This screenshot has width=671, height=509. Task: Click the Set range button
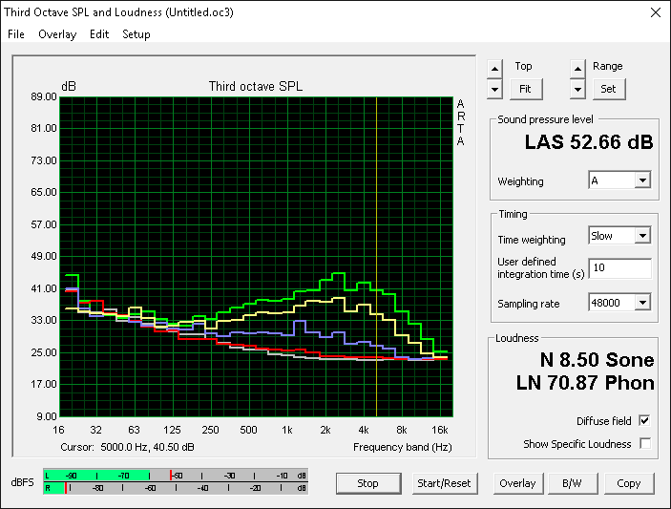(609, 89)
